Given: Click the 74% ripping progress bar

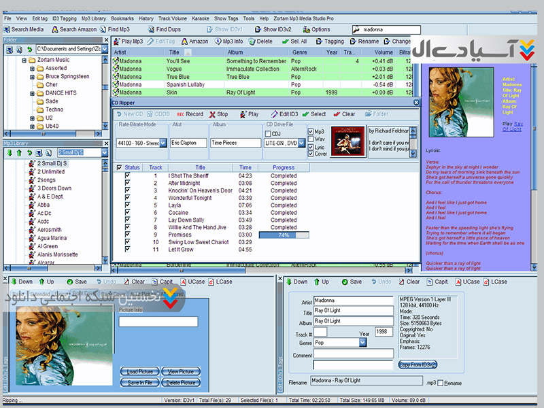Looking at the screenshot, I should [283, 235].
